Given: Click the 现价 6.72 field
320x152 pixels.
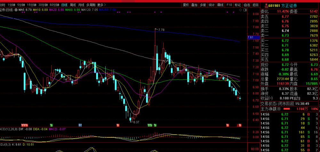Looking at the screenshot, I should tap(275, 65).
